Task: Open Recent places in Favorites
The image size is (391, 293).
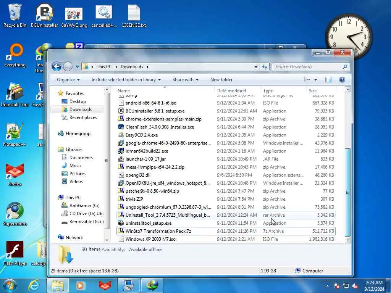Action: click(x=83, y=118)
